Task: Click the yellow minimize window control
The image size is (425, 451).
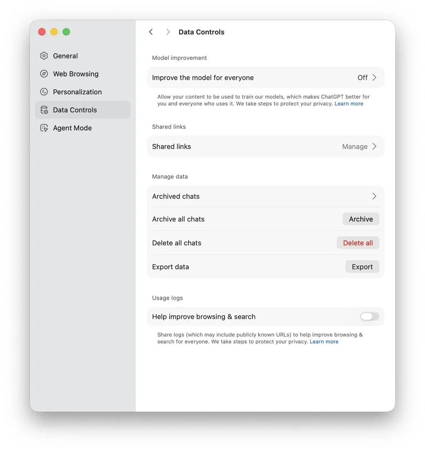Action: coord(54,32)
